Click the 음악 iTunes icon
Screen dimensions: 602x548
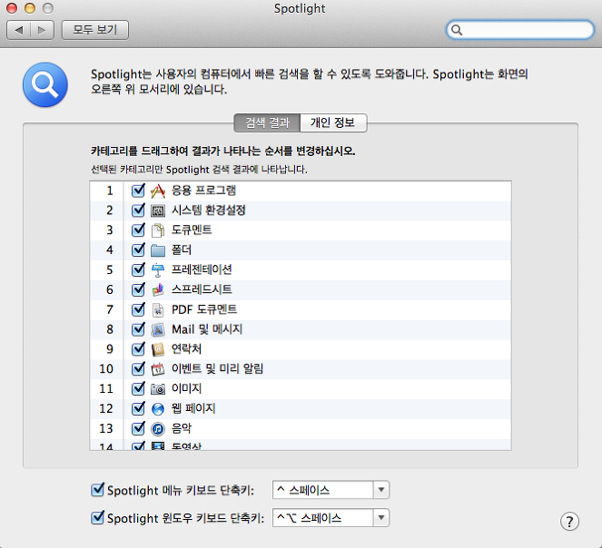[158, 428]
